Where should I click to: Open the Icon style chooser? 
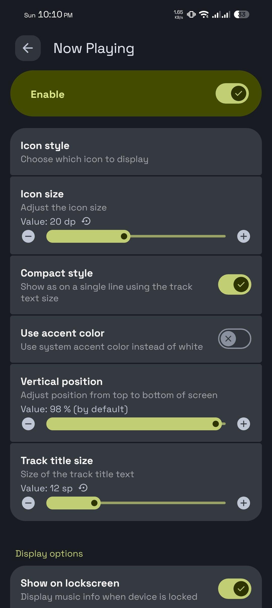[x=136, y=152]
